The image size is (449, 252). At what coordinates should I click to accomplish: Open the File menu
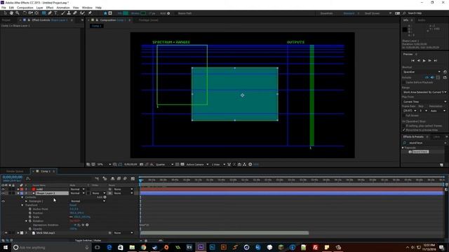[x=4, y=8]
